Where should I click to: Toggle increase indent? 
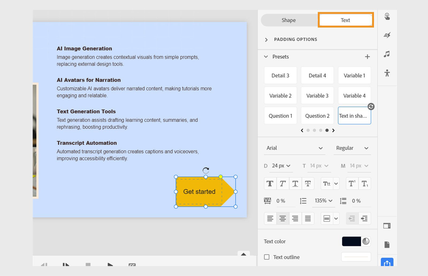click(x=364, y=218)
